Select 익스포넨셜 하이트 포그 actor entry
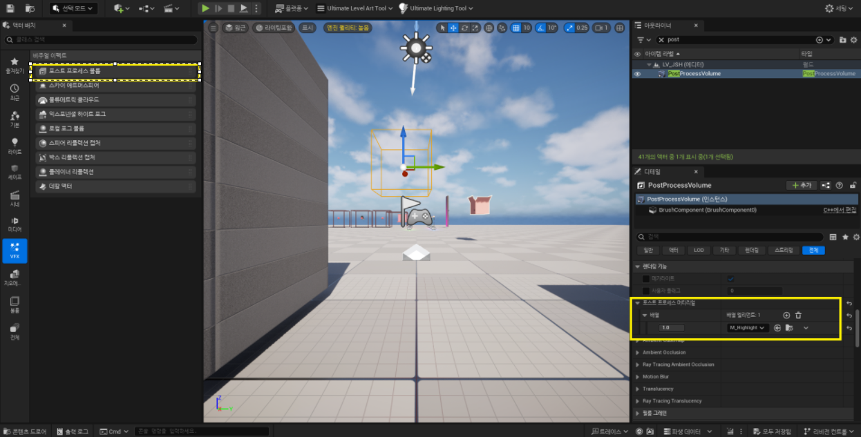 [x=115, y=114]
